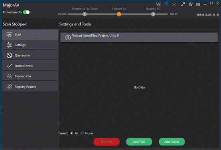Open the list menu icon

coord(198,4)
